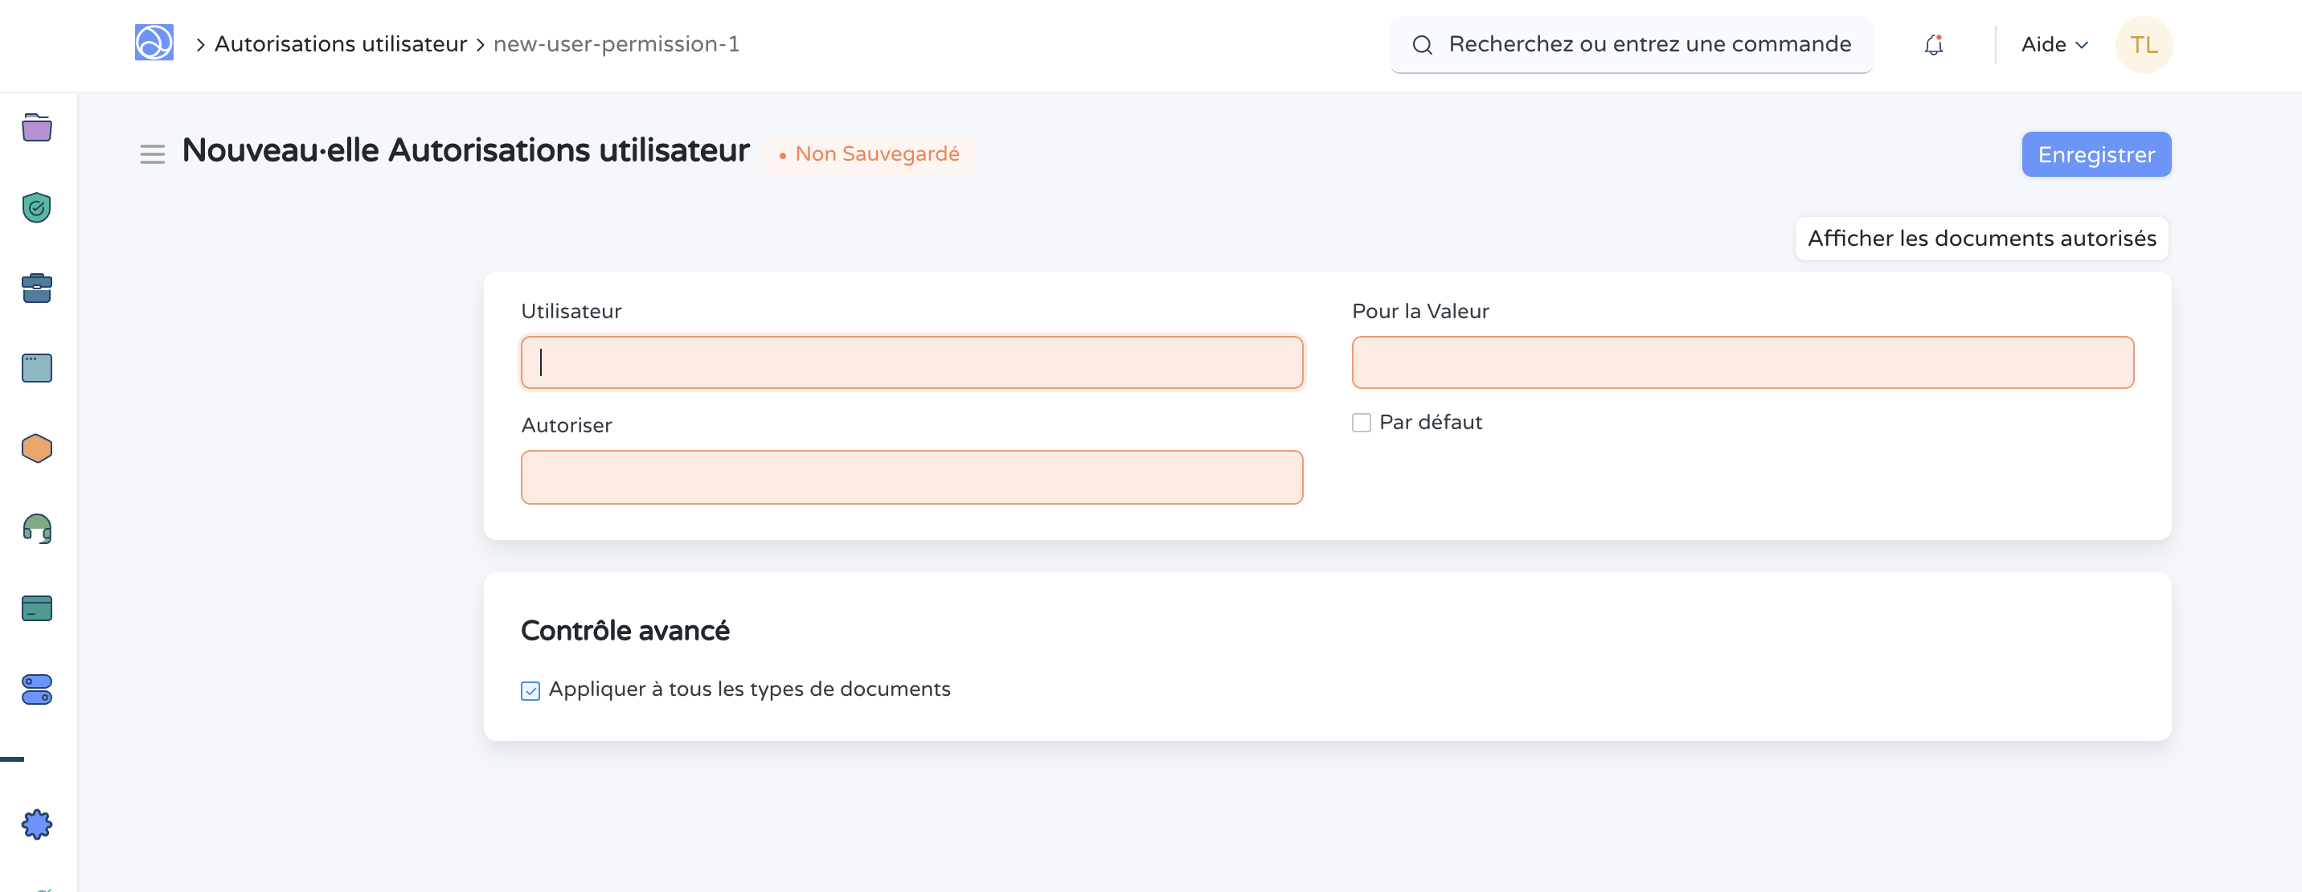Viewport: 2302px width, 892px height.
Task: Uncheck Appliquer à tous les types de documents
Action: coord(530,690)
